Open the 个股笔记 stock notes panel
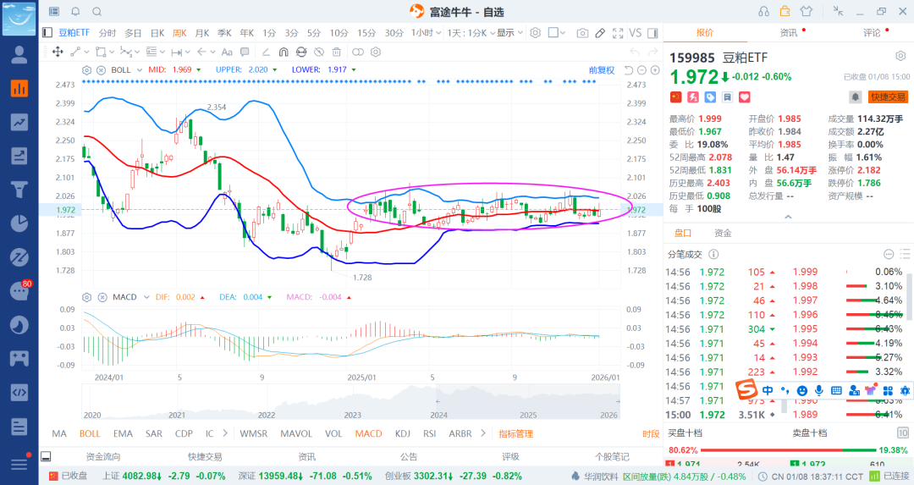914x485 pixels. (612, 457)
